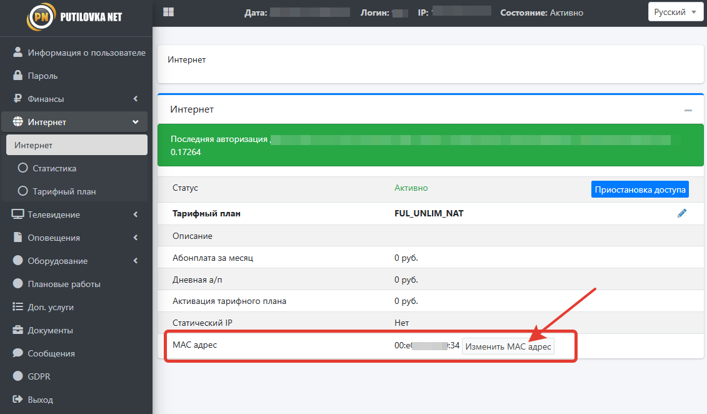Click the circle icon beside Статистика
This screenshot has height=414, width=707.
23,168
